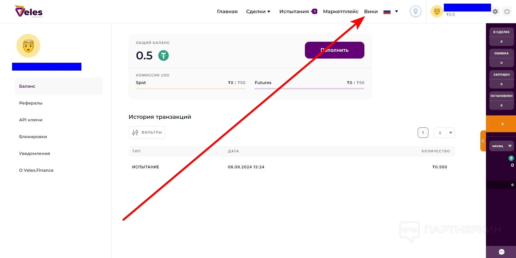Click the Тип column header
The height and width of the screenshot is (258, 516).
click(x=136, y=151)
